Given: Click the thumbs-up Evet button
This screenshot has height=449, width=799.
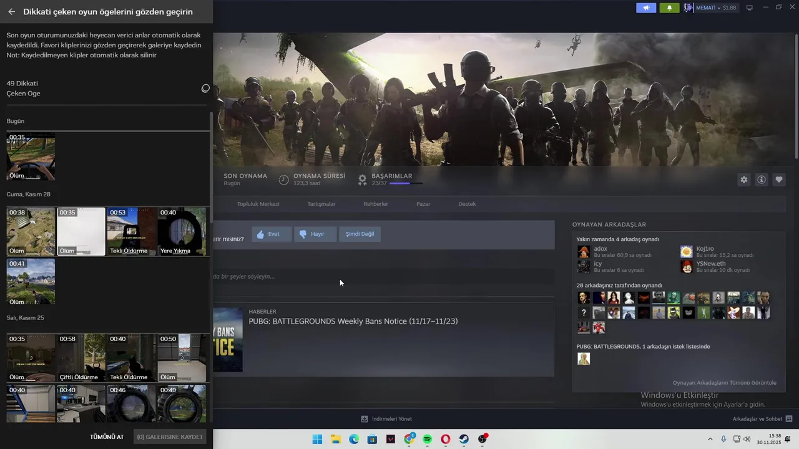Looking at the screenshot, I should click(x=272, y=234).
